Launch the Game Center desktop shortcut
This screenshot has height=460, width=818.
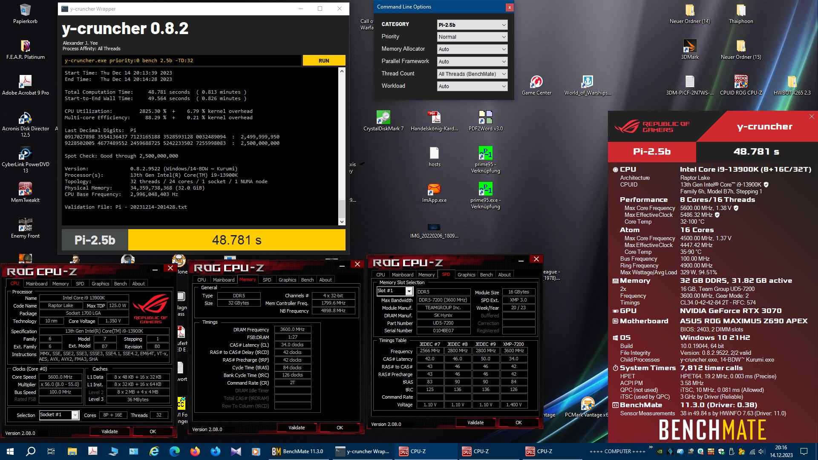coord(536,85)
